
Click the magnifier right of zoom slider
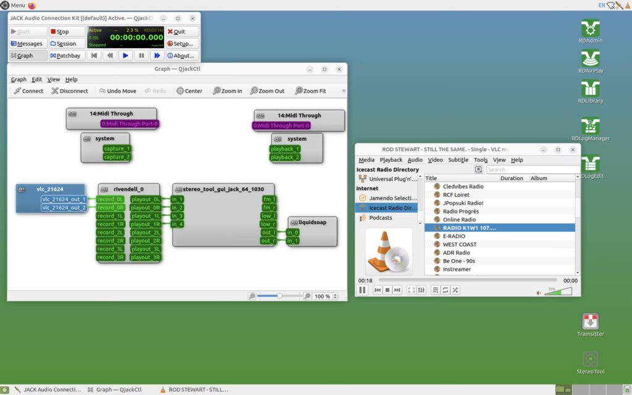coord(307,296)
